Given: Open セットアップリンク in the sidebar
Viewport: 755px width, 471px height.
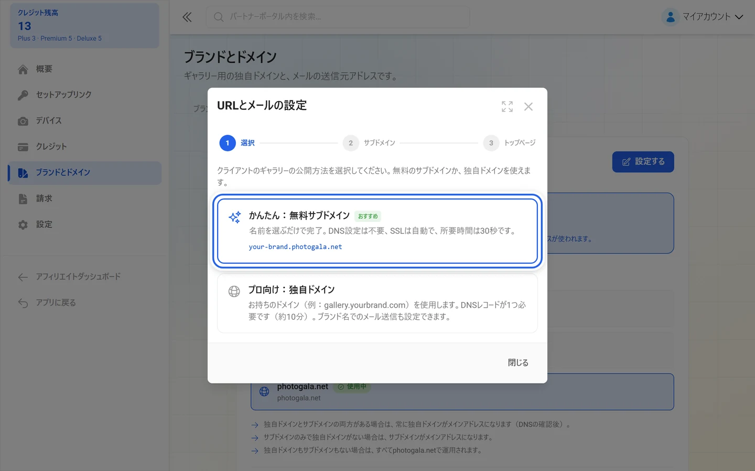Looking at the screenshot, I should tap(85, 95).
